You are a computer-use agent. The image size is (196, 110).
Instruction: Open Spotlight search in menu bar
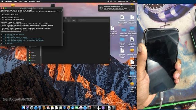130,1
